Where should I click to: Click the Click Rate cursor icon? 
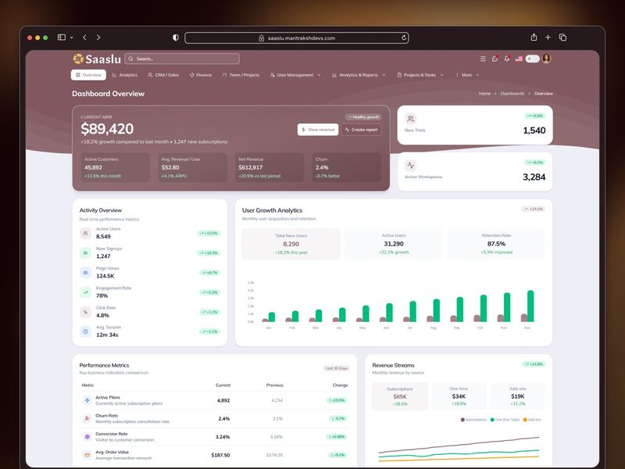[x=85, y=312]
